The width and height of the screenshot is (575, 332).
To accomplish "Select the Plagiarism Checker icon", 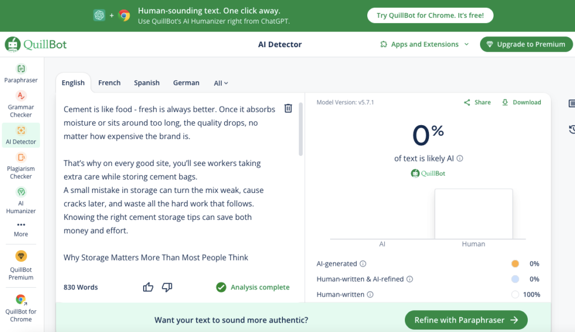I will click(21, 158).
